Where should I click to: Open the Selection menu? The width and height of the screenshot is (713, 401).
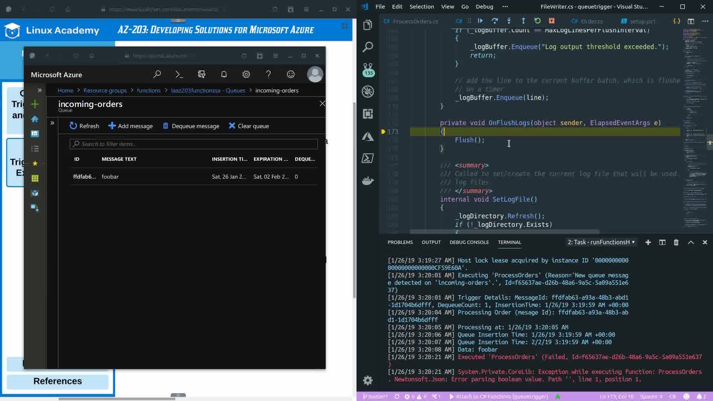421,7
